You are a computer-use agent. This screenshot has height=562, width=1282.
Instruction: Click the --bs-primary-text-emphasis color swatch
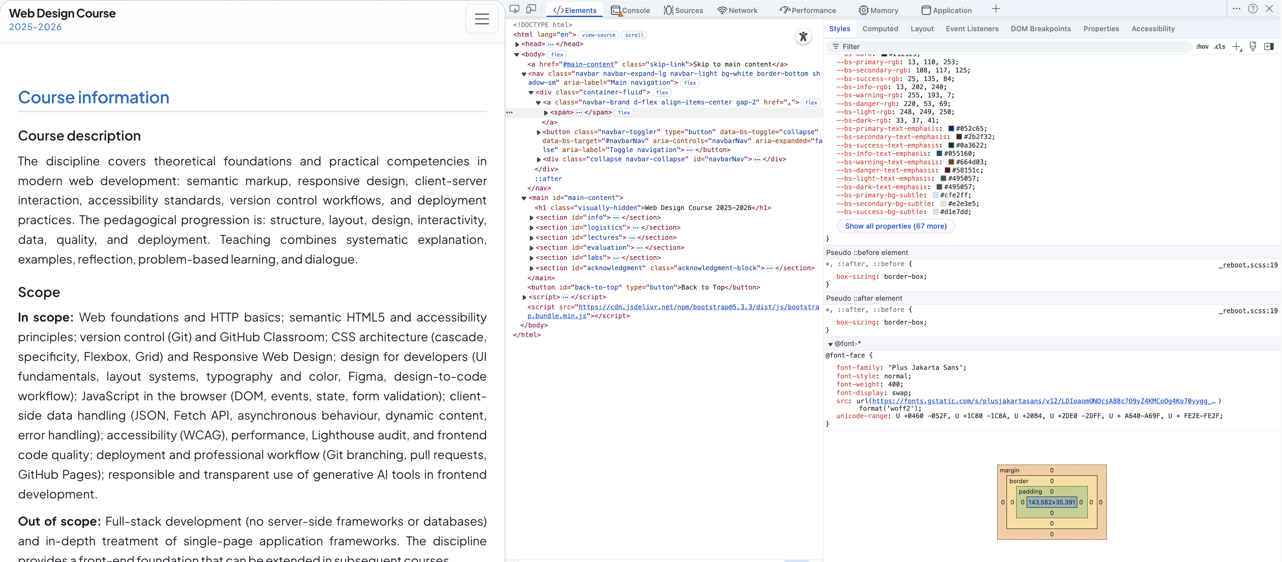point(951,129)
